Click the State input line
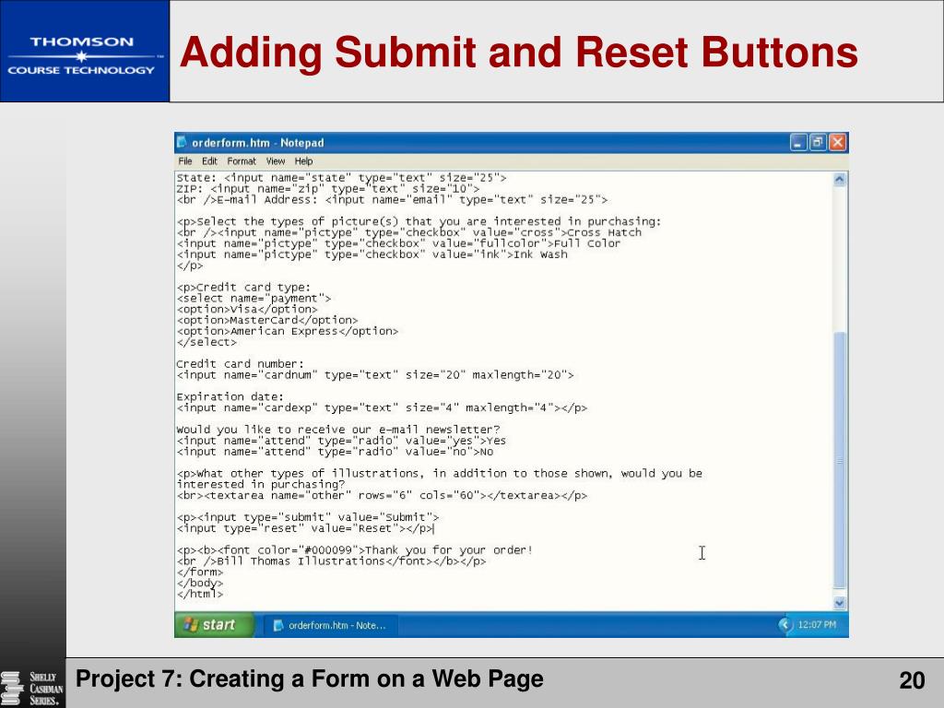Image resolution: width=944 pixels, height=708 pixels. coord(341,178)
